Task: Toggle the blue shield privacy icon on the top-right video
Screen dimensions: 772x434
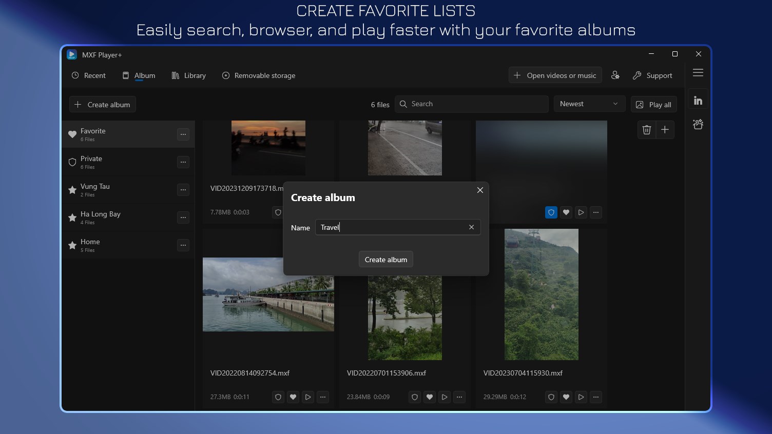Action: pos(551,212)
